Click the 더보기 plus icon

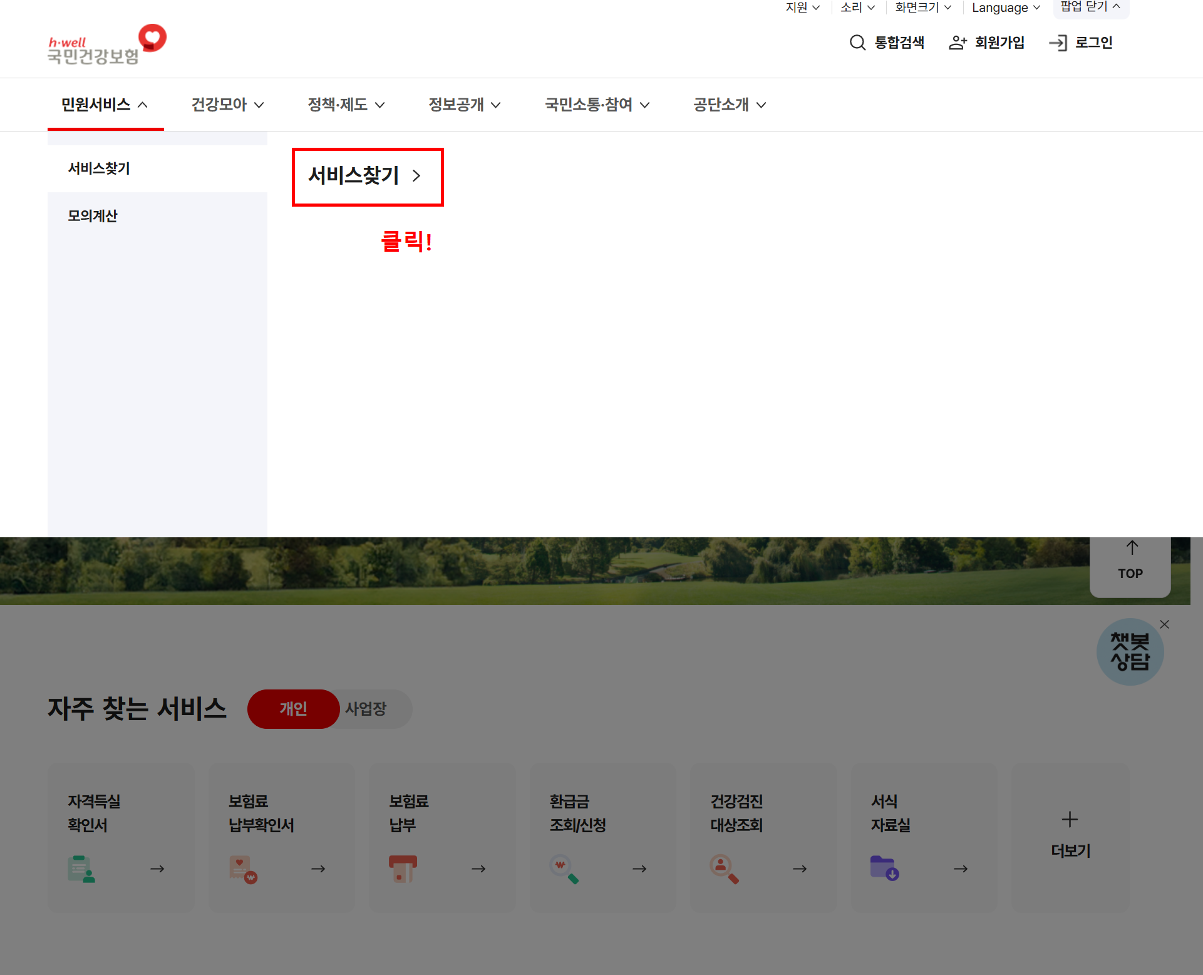coord(1070,819)
